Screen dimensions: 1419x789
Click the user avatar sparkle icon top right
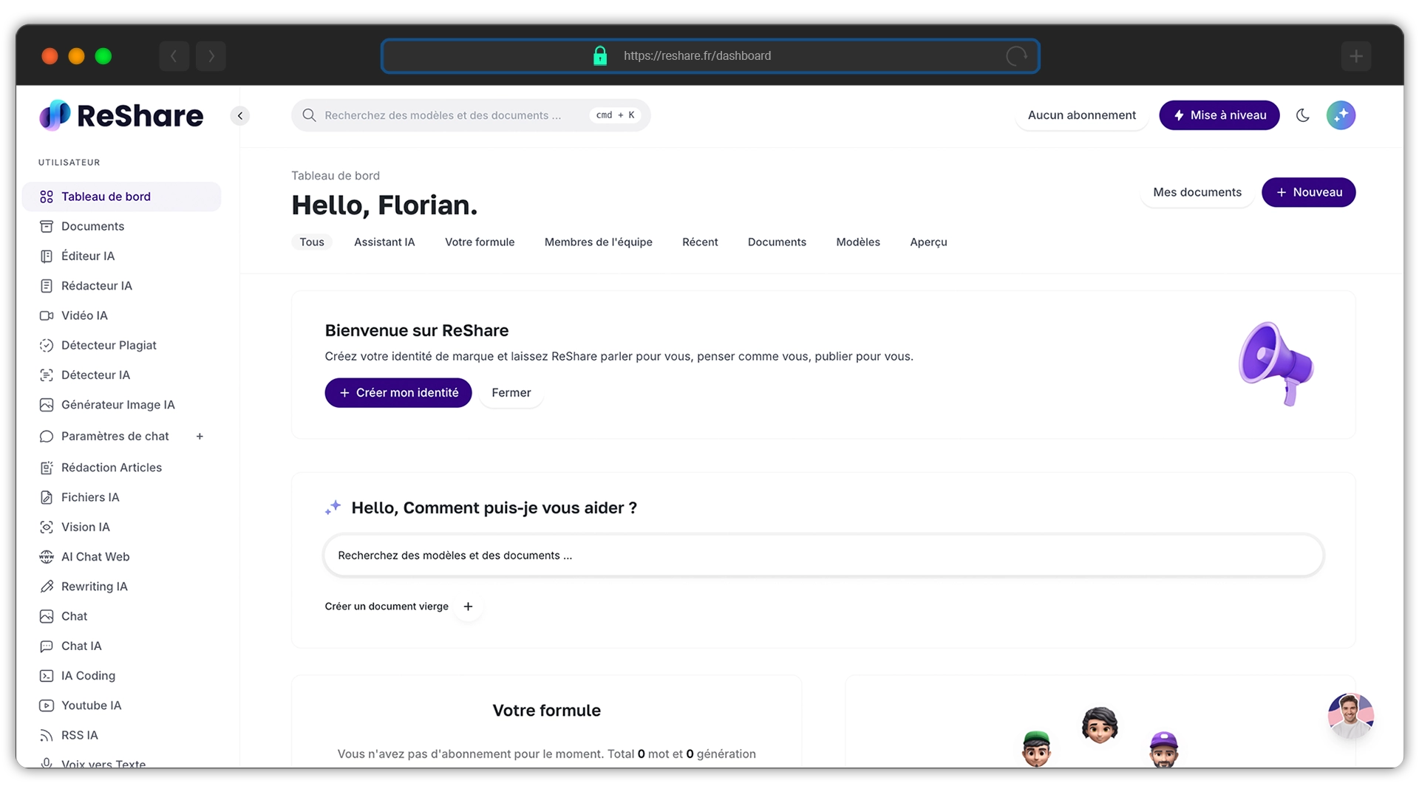1341,115
